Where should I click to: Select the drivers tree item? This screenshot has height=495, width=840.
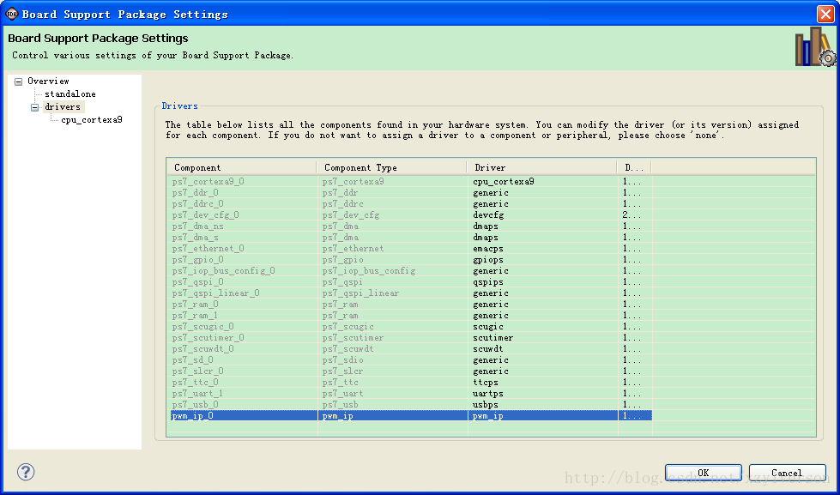click(63, 106)
